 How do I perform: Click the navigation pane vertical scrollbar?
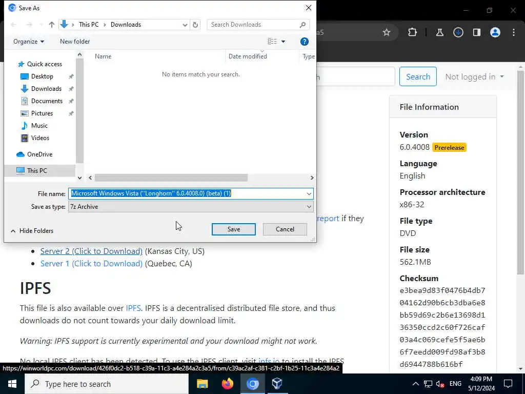[79, 111]
